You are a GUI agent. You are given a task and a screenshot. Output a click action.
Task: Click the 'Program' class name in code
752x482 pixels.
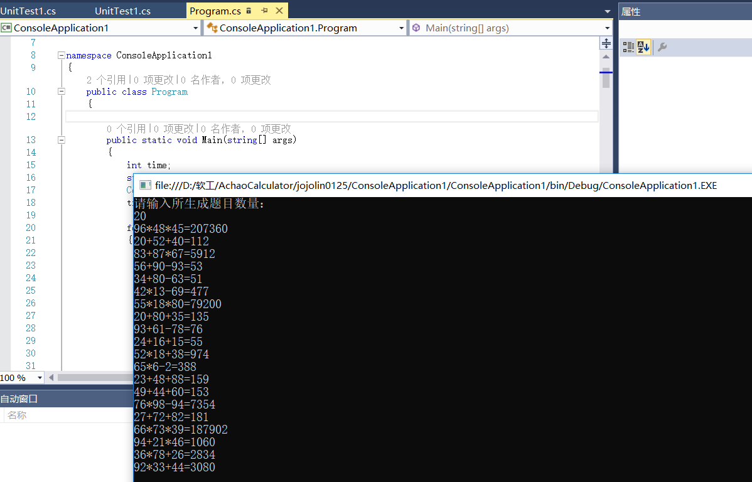(169, 92)
